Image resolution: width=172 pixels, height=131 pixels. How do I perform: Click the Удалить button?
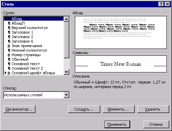(x=153, y=109)
